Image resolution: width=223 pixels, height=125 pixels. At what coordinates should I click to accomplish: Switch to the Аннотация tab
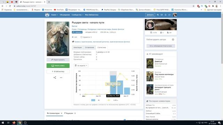[77, 48]
